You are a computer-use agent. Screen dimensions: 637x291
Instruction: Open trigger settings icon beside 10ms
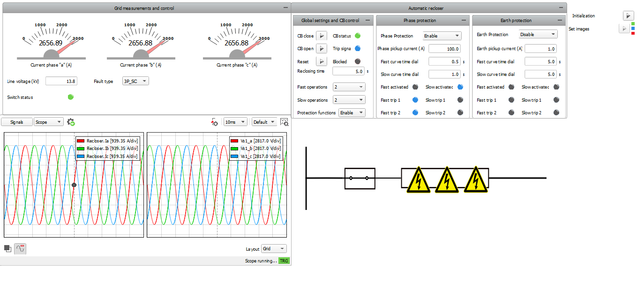[x=215, y=122]
